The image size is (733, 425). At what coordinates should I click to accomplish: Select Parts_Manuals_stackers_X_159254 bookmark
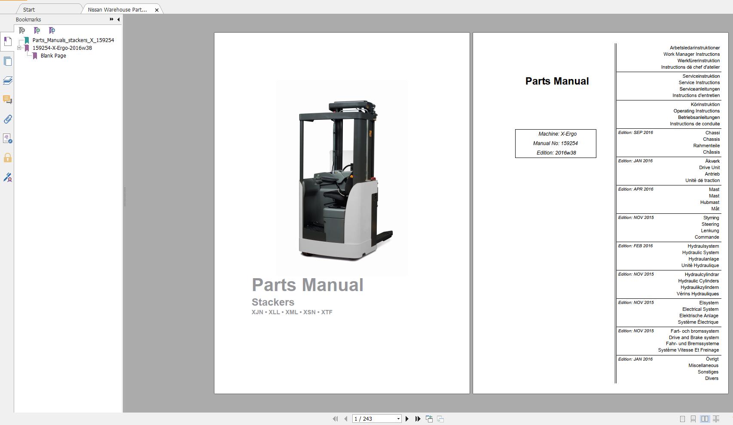(x=73, y=40)
